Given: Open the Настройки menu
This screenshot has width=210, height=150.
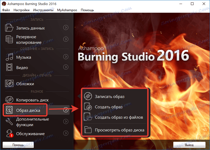Looking at the screenshot, I should tap(22, 10).
